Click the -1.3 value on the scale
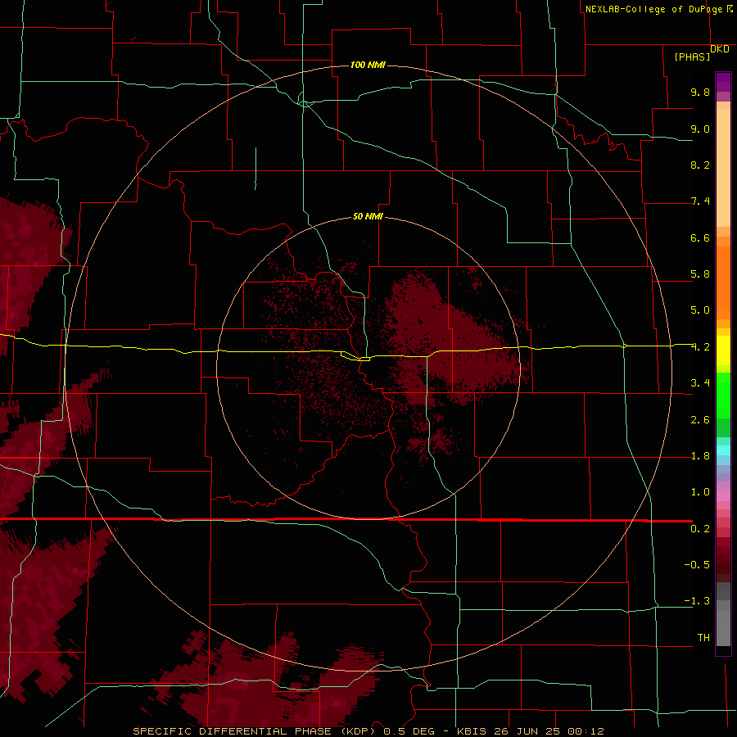 pyautogui.click(x=697, y=601)
